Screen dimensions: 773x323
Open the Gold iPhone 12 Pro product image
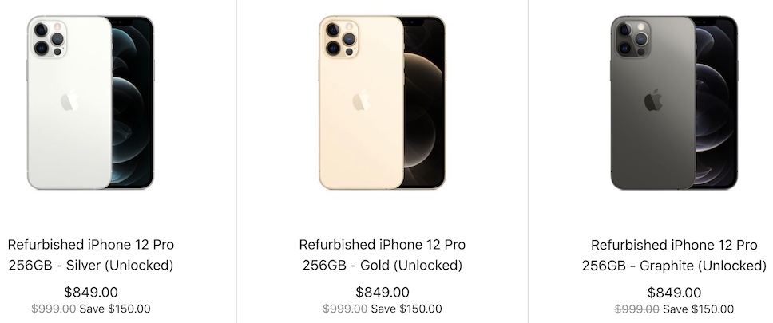click(382, 102)
